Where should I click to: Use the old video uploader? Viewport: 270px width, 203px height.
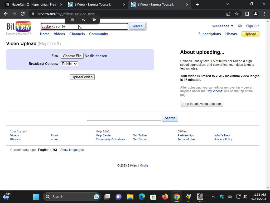click(x=202, y=104)
